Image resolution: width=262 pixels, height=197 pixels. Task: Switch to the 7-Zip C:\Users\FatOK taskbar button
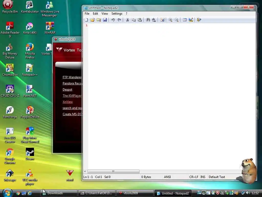(x=97, y=193)
